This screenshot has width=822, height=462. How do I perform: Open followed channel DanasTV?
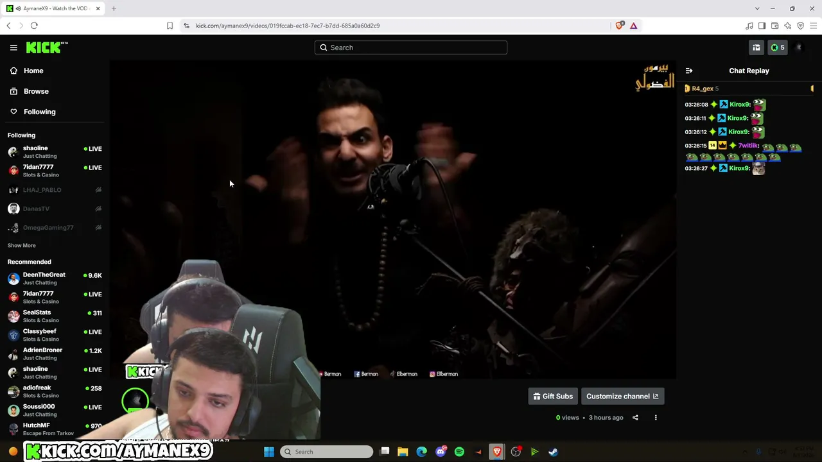tap(55, 209)
